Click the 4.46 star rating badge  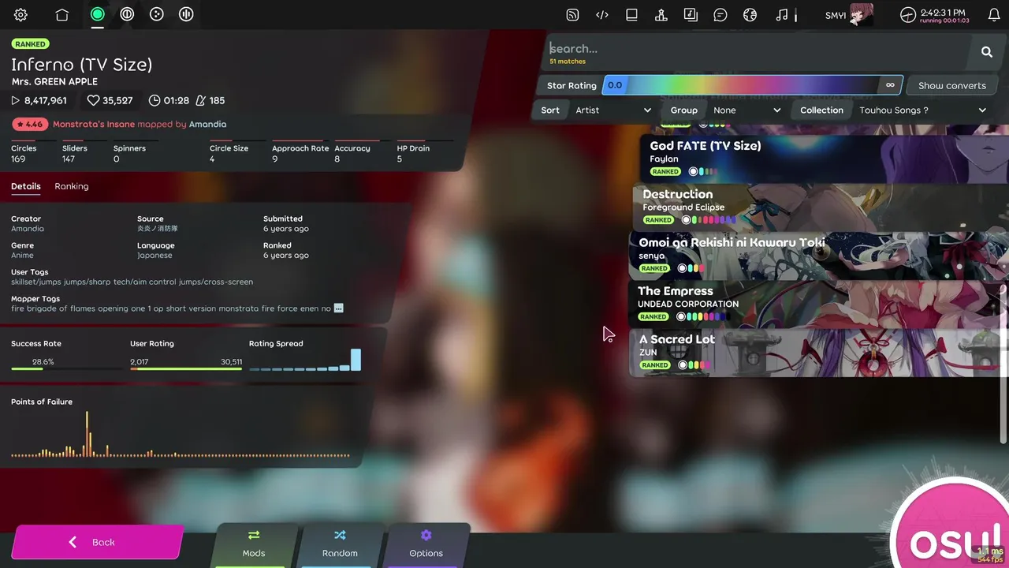click(30, 125)
